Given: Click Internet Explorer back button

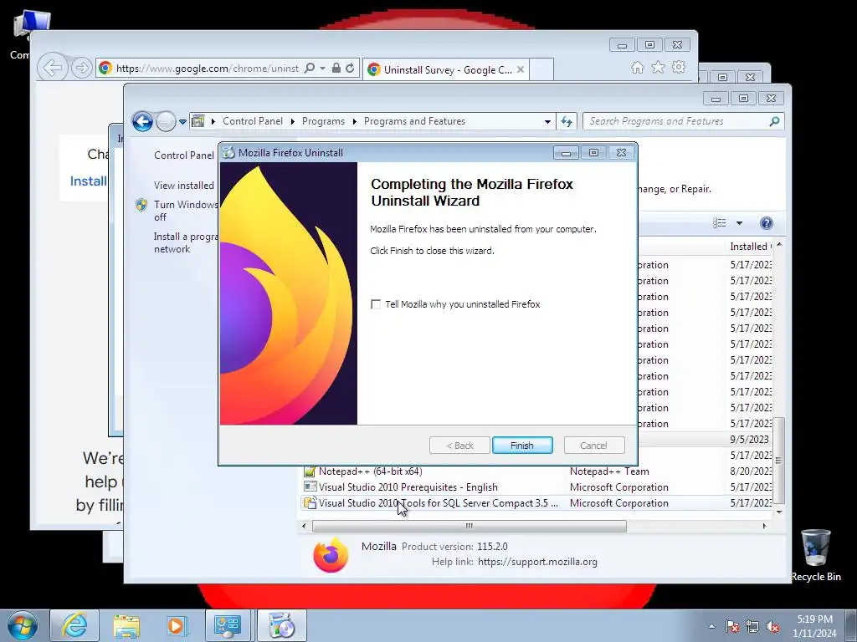Looking at the screenshot, I should tap(53, 68).
